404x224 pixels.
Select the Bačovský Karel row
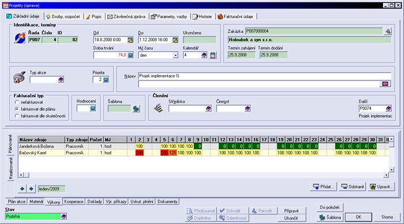(204, 153)
